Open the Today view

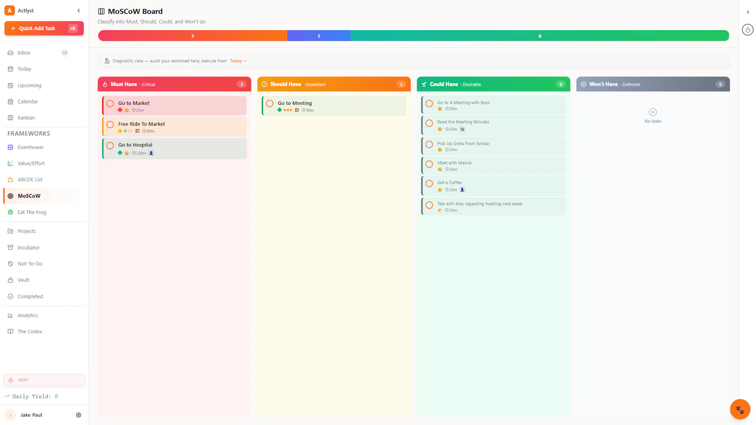(44, 69)
